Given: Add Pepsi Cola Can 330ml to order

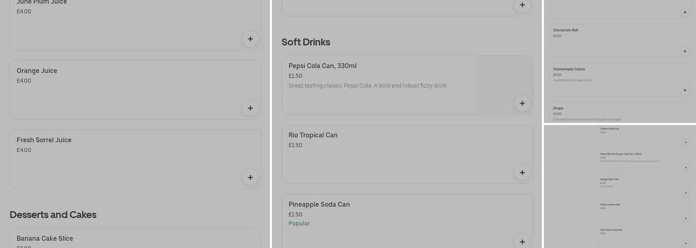Looking at the screenshot, I should click(522, 103).
